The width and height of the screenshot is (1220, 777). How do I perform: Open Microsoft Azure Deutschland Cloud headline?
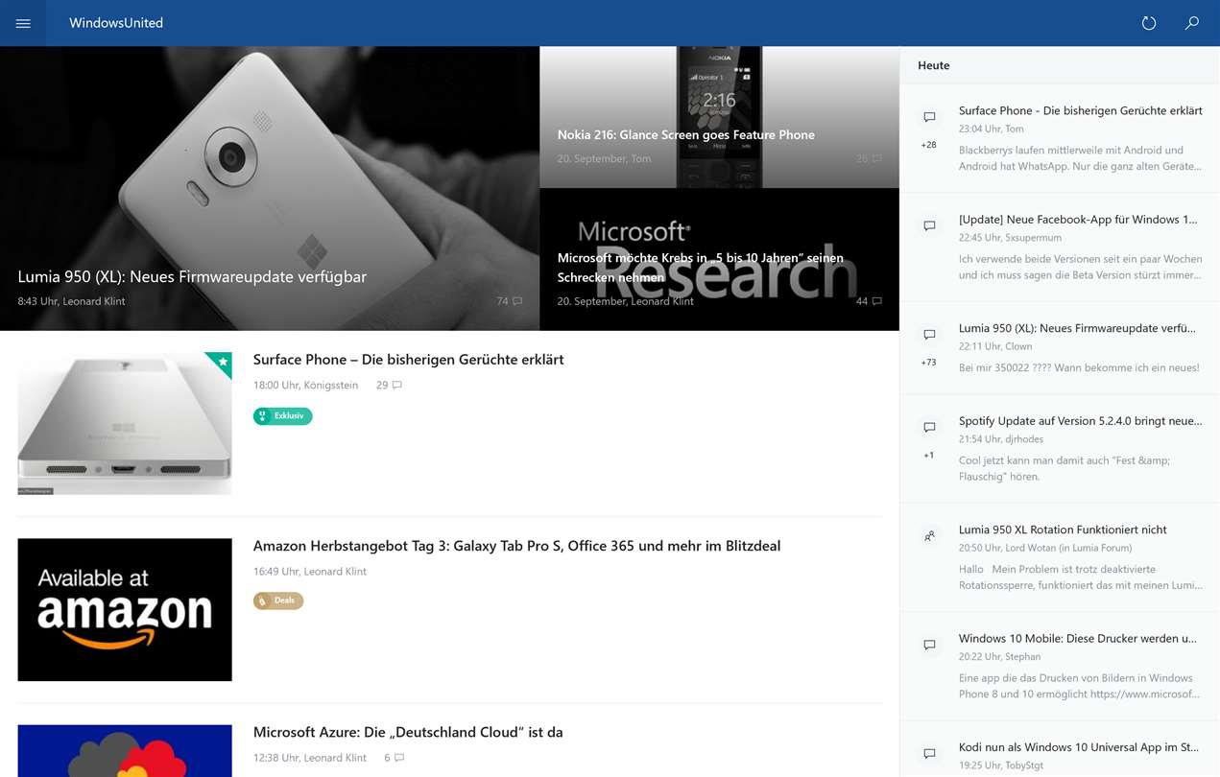click(x=408, y=732)
